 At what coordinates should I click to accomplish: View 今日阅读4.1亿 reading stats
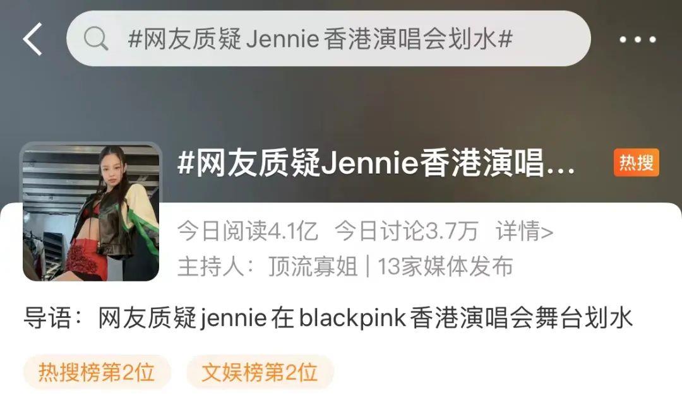[248, 231]
